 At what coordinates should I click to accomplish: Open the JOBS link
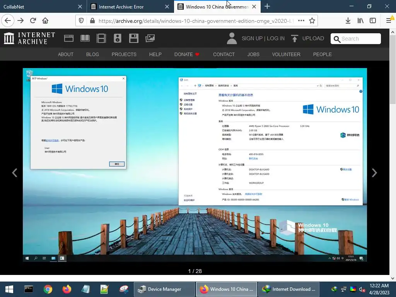click(x=253, y=54)
